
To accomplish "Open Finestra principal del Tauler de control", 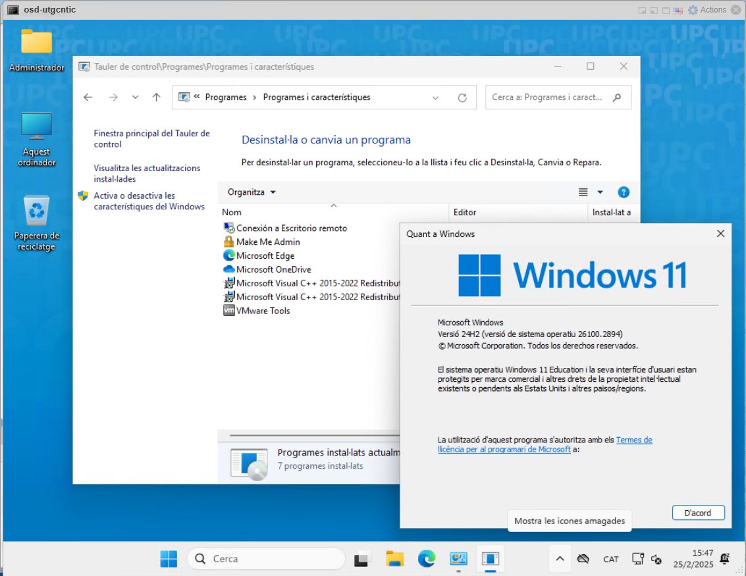I will tap(152, 139).
